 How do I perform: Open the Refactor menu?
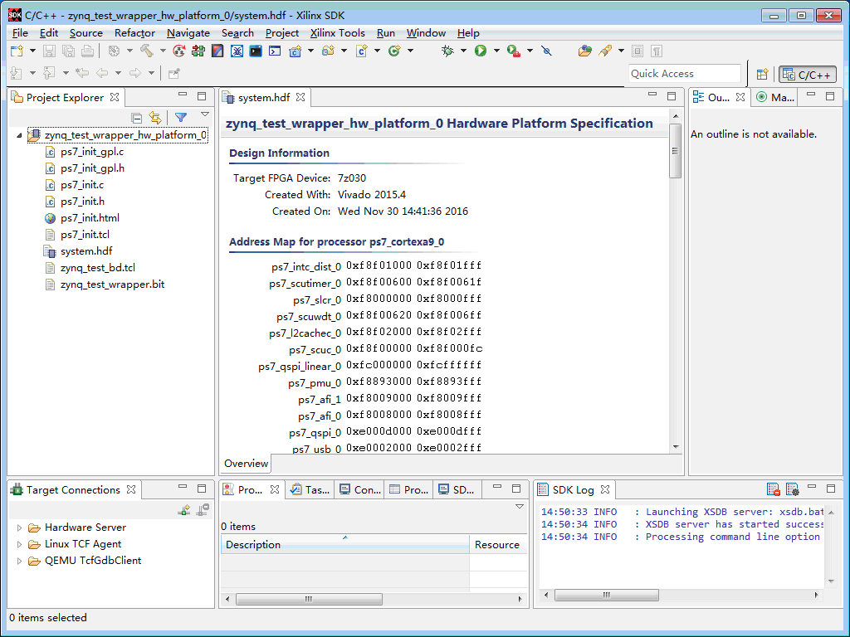[x=134, y=33]
